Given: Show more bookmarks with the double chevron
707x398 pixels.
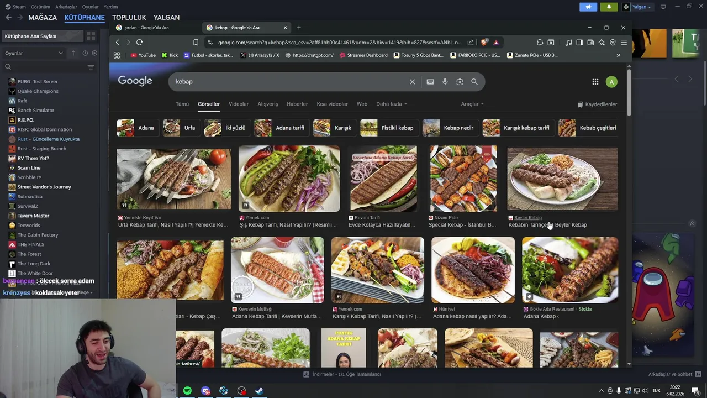Looking at the screenshot, I should [618, 55].
